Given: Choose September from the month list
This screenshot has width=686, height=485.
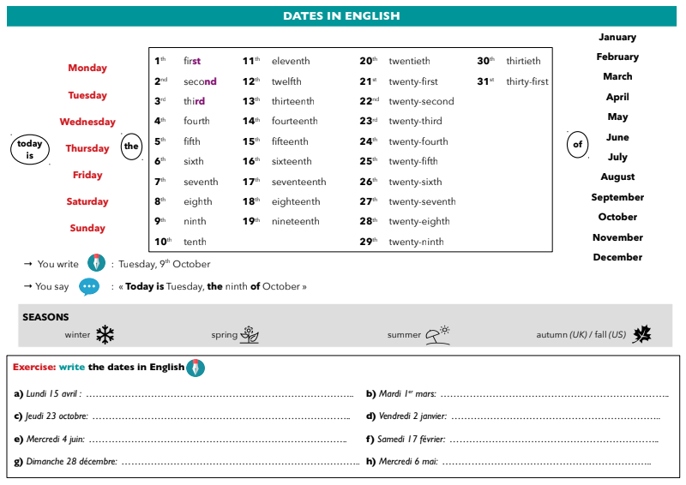Looking at the screenshot, I should point(617,197).
